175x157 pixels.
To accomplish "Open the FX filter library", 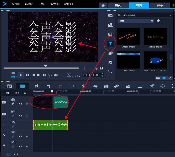I will [110, 63].
